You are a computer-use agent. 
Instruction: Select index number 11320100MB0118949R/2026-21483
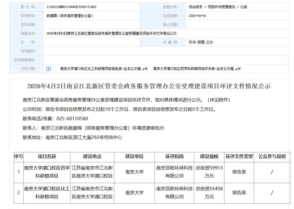click(x=72, y=7)
